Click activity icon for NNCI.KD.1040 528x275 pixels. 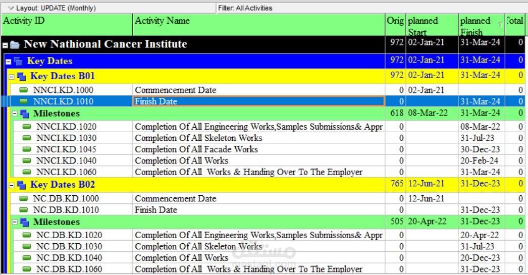click(x=27, y=161)
